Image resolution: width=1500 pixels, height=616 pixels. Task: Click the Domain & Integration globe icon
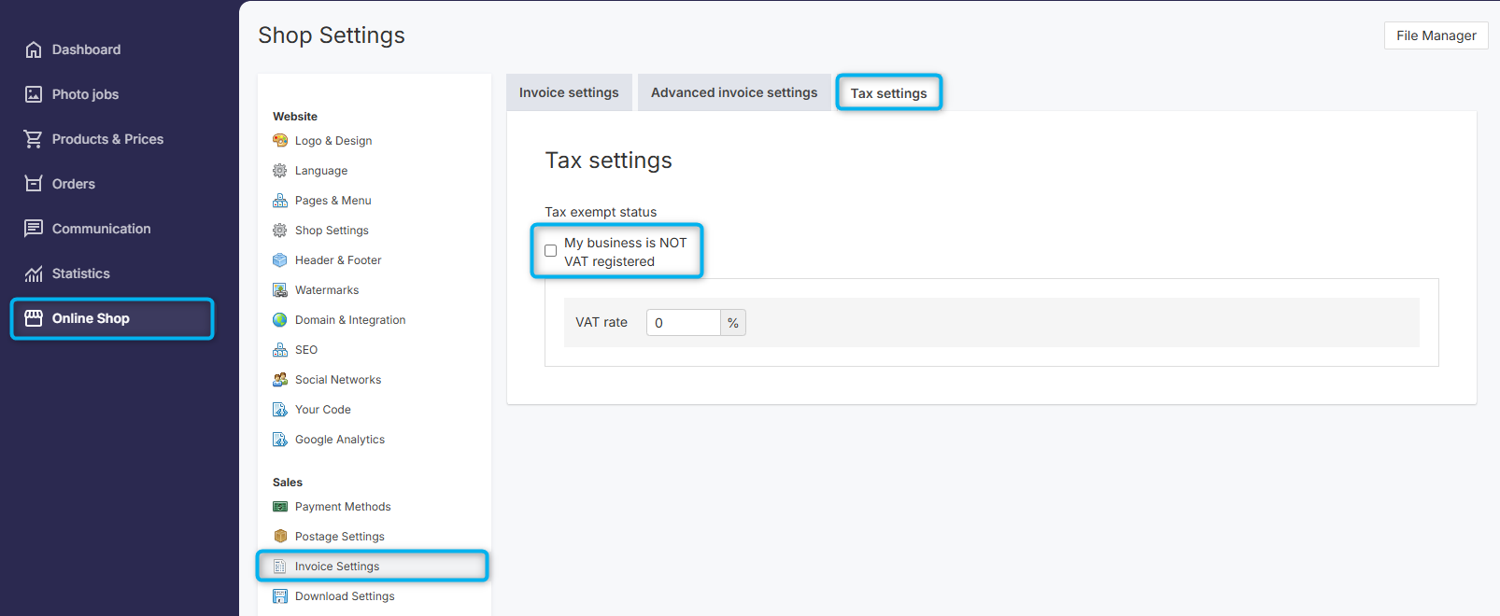[x=280, y=320]
